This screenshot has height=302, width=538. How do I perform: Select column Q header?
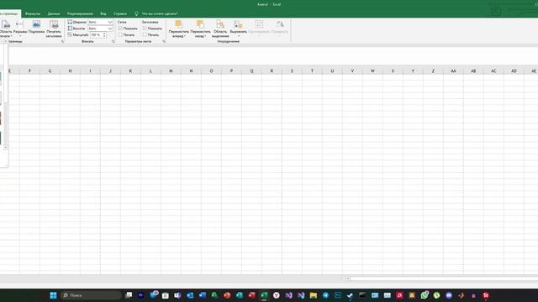coord(251,70)
